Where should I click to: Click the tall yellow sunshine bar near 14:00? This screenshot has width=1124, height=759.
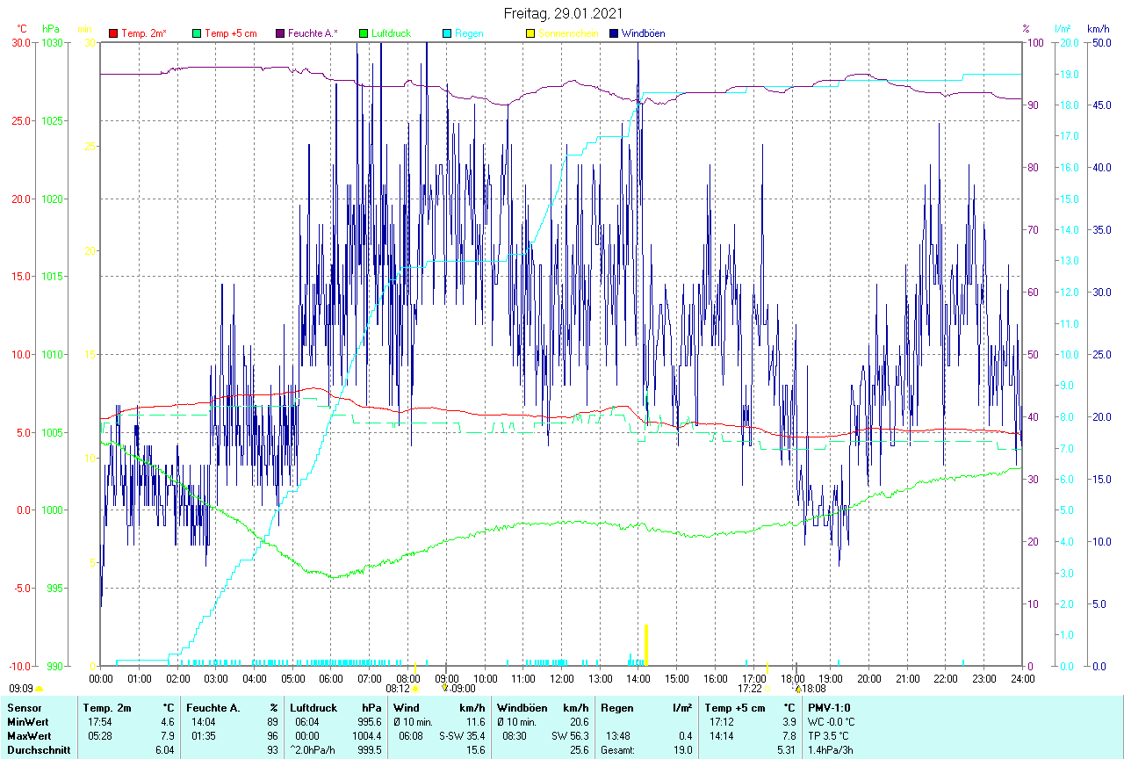click(646, 645)
